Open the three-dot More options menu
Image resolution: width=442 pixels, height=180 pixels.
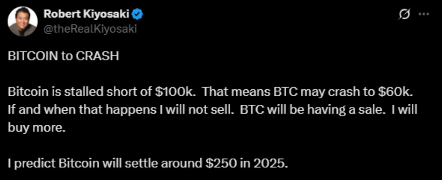(x=423, y=14)
